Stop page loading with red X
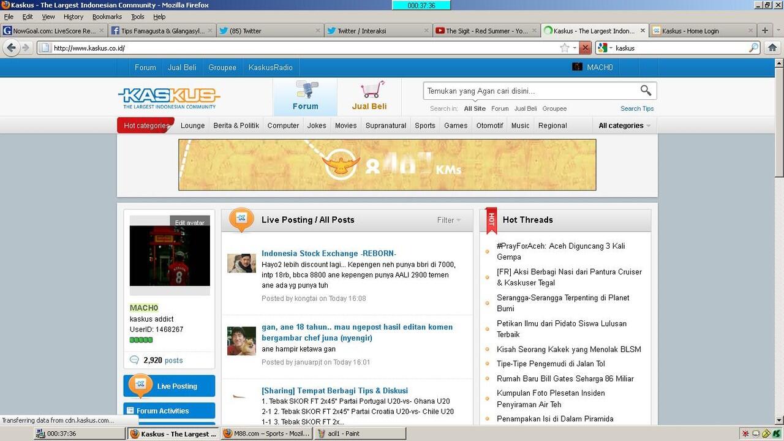 [586, 48]
